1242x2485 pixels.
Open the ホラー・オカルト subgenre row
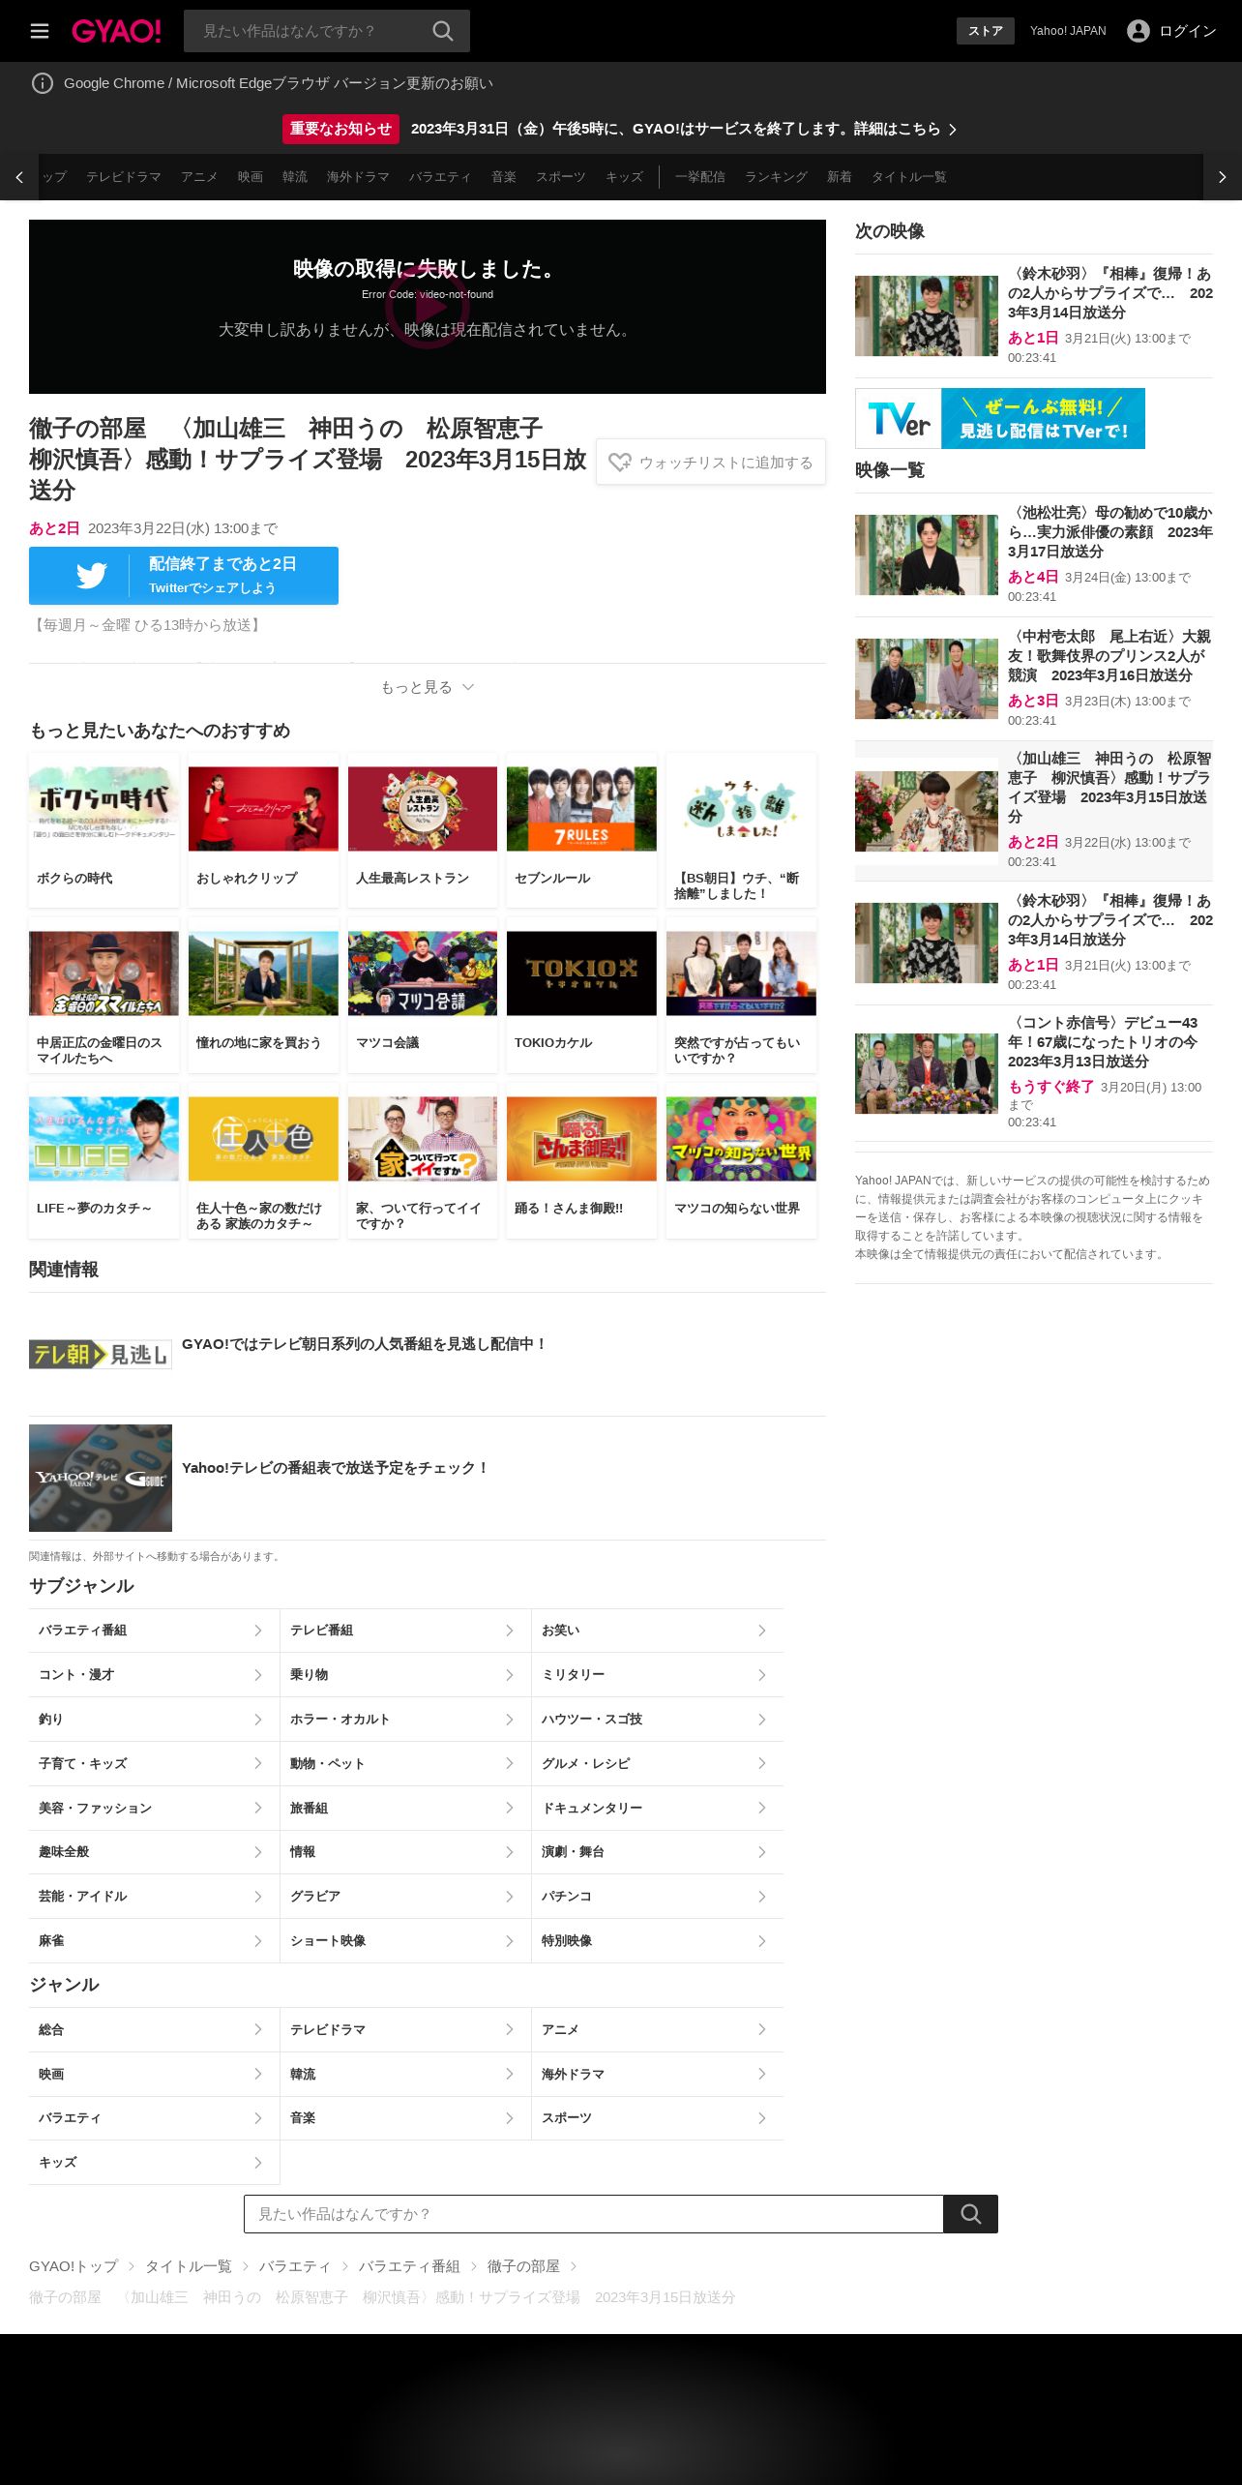click(x=405, y=1720)
